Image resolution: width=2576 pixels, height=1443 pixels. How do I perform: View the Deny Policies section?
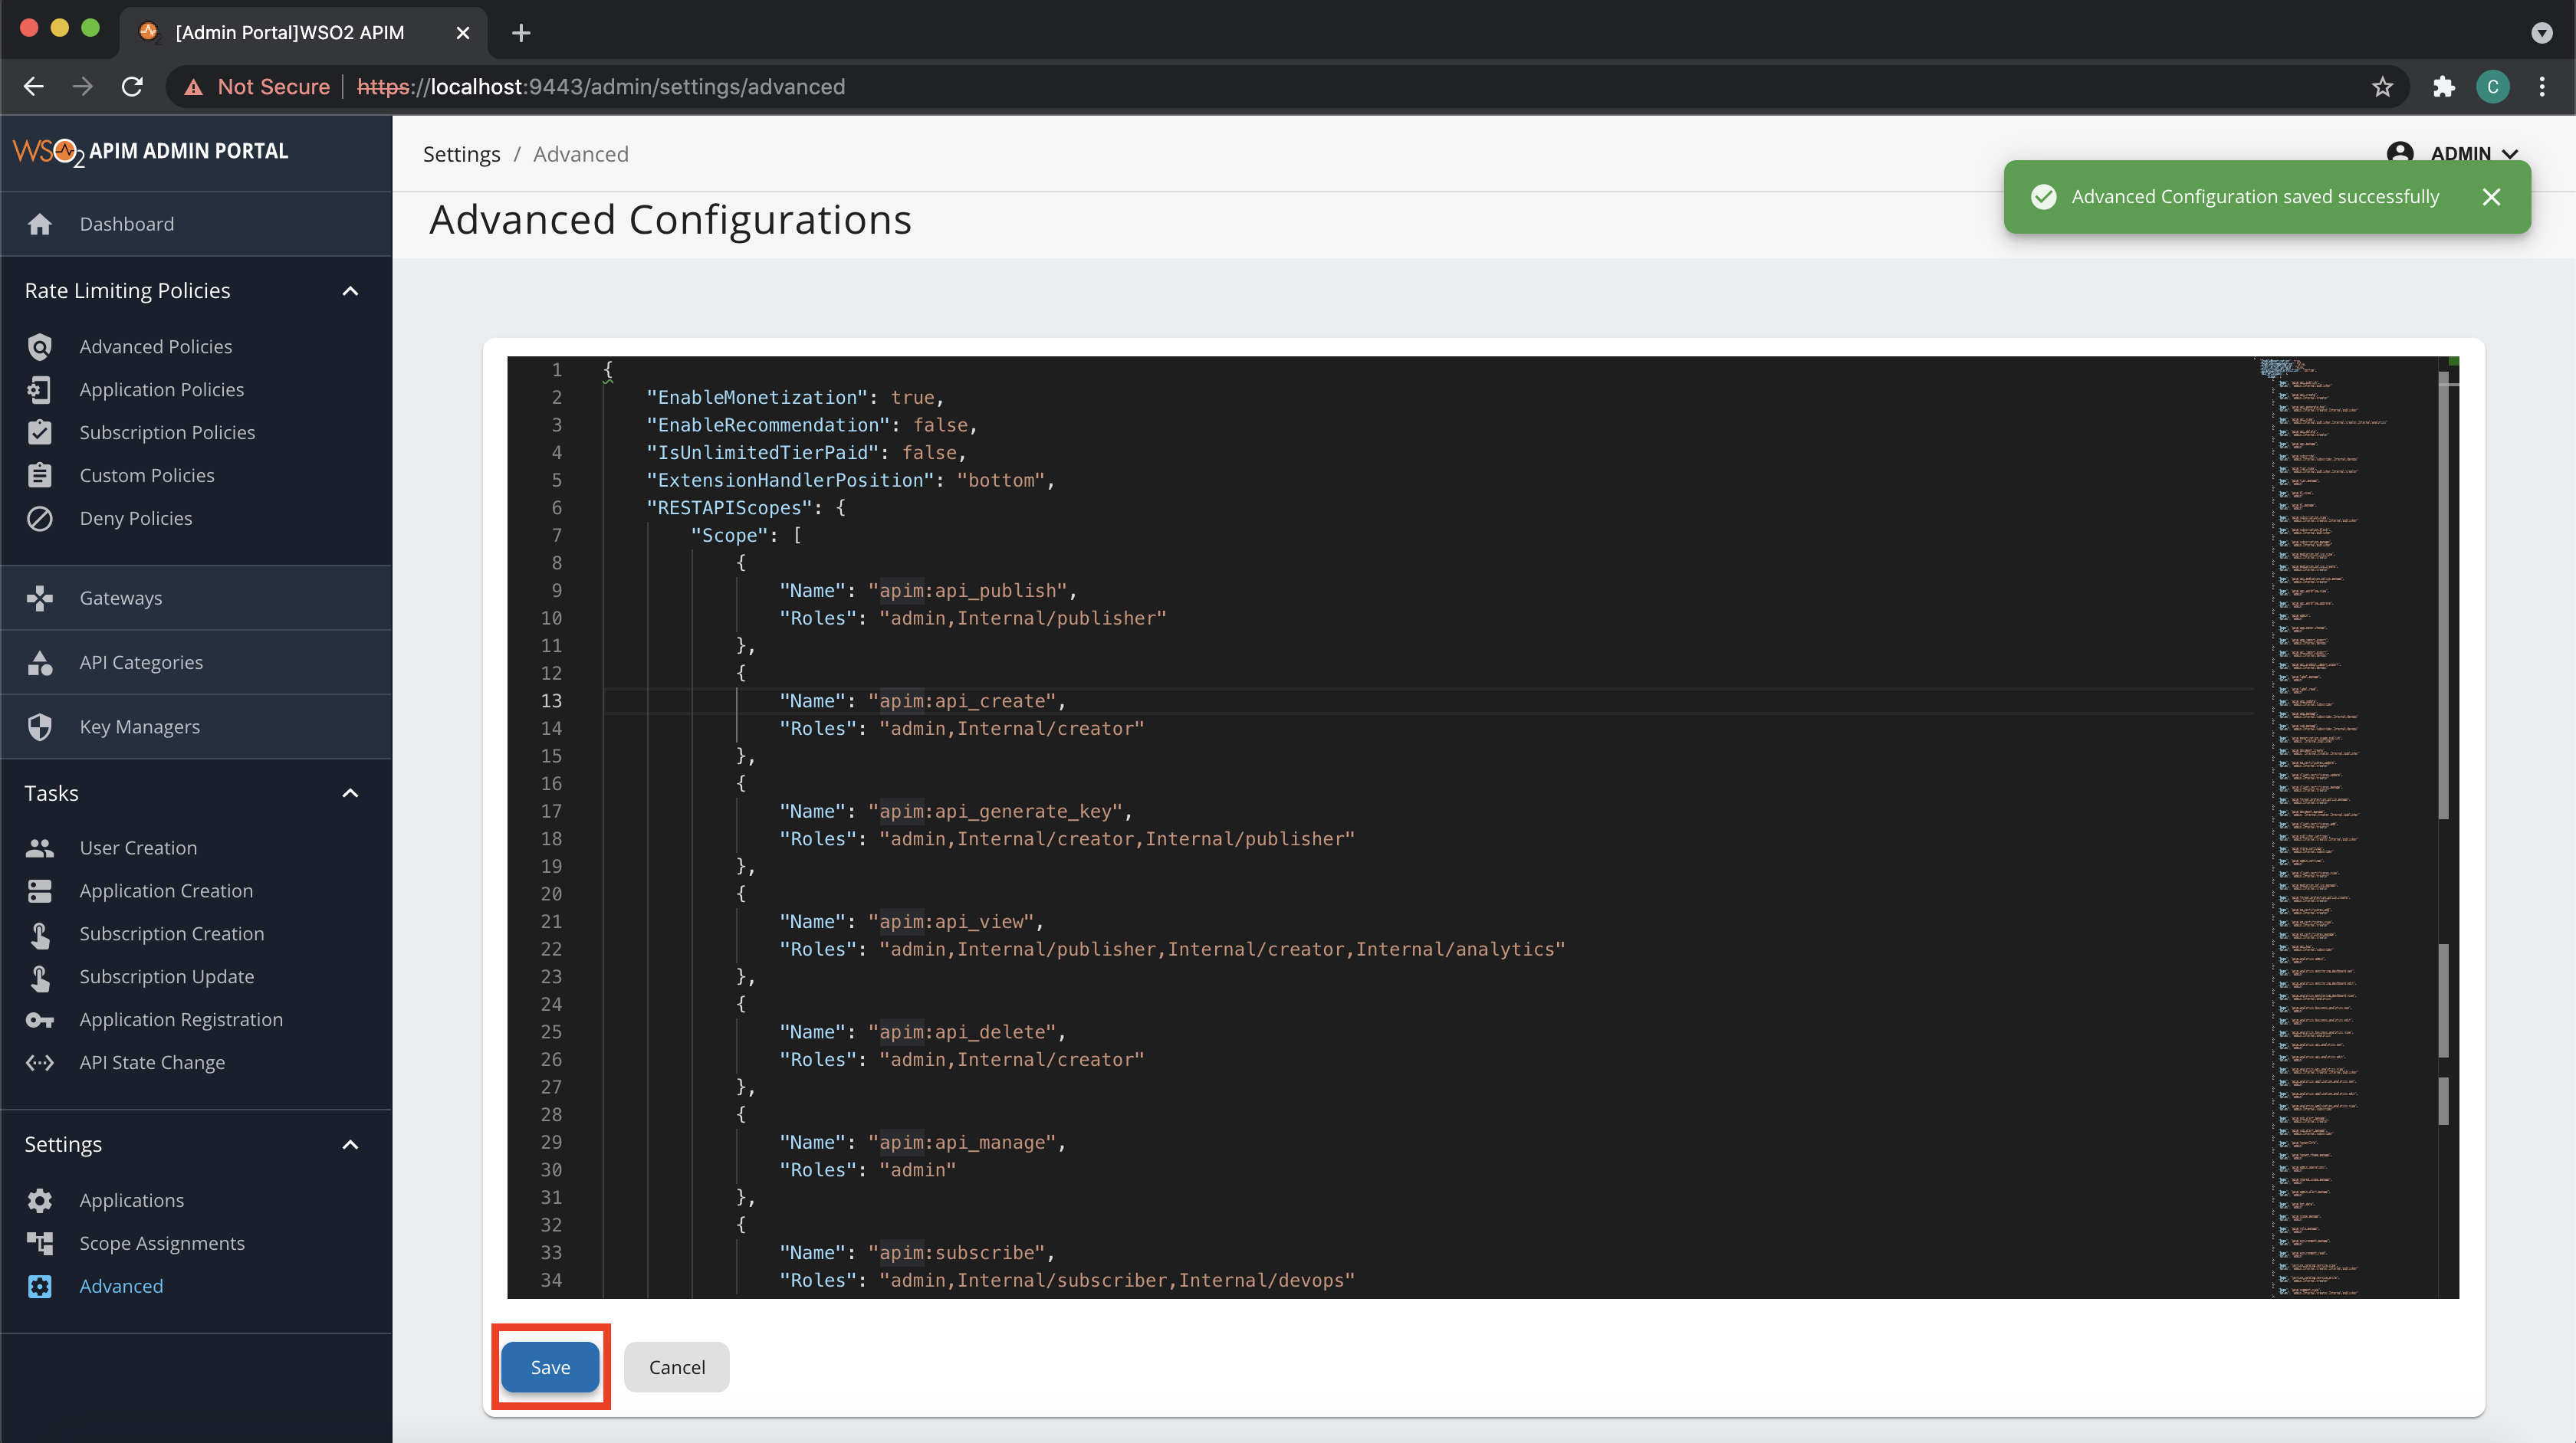136,517
